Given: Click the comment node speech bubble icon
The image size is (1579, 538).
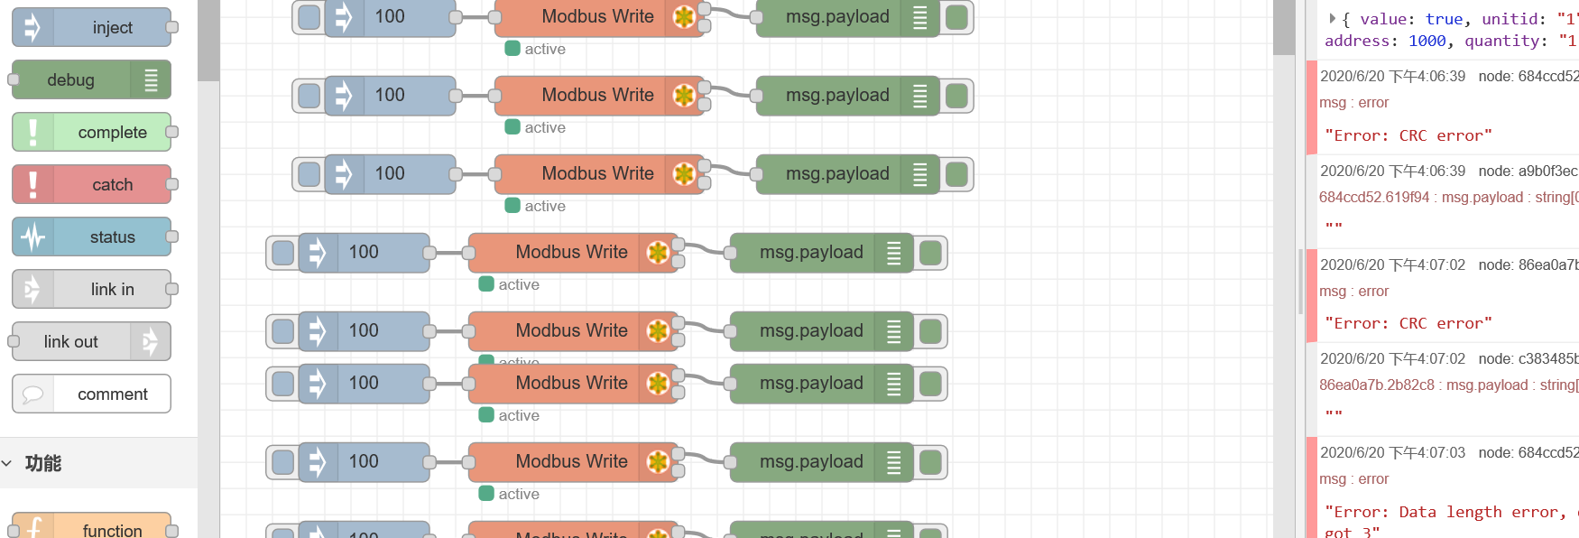Looking at the screenshot, I should (x=33, y=394).
